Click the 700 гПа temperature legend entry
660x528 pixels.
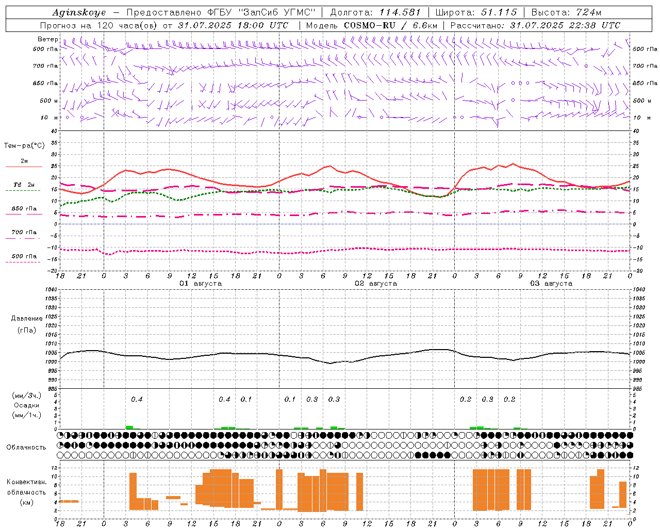point(24,232)
